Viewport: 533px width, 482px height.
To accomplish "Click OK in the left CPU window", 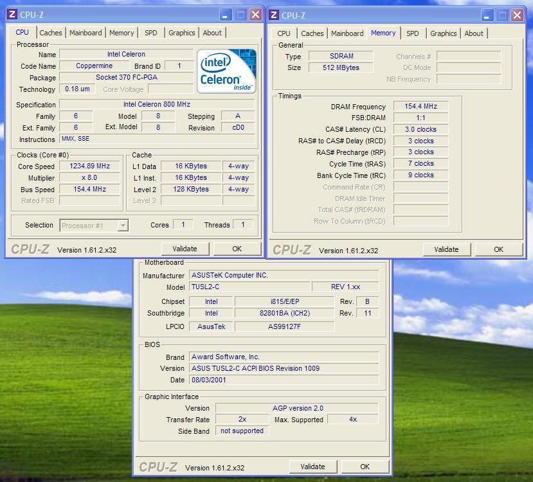I will pos(237,249).
